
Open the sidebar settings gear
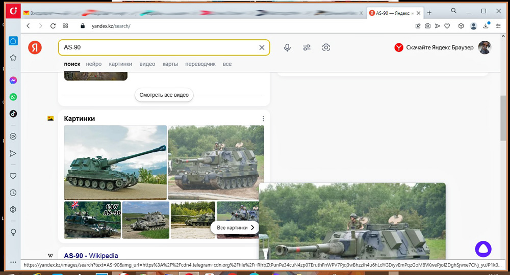(13, 209)
